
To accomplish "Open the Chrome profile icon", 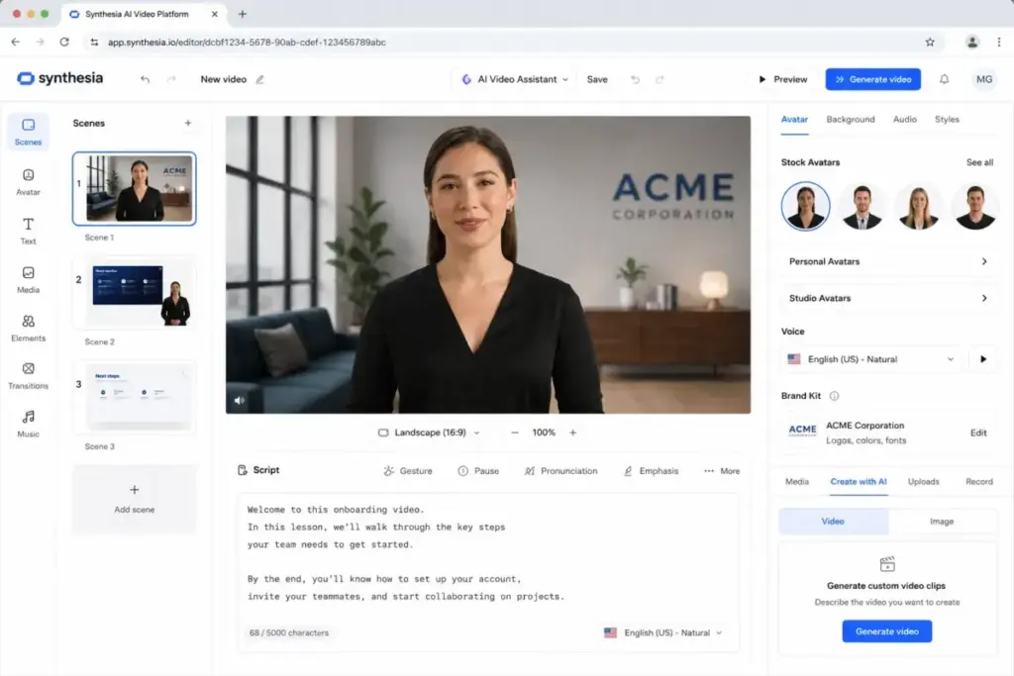I will [971, 42].
